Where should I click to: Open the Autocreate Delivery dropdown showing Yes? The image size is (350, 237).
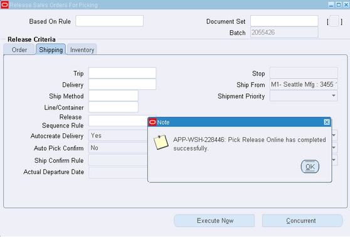[119, 135]
